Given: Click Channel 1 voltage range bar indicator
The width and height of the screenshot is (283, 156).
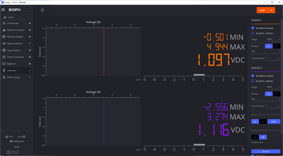Looking at the screenshot, I should [199, 75].
